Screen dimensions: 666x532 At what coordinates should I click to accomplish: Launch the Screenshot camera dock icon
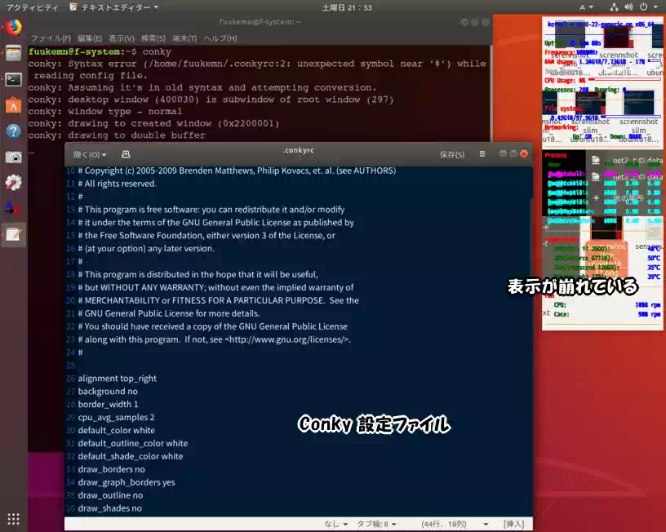[x=14, y=157]
